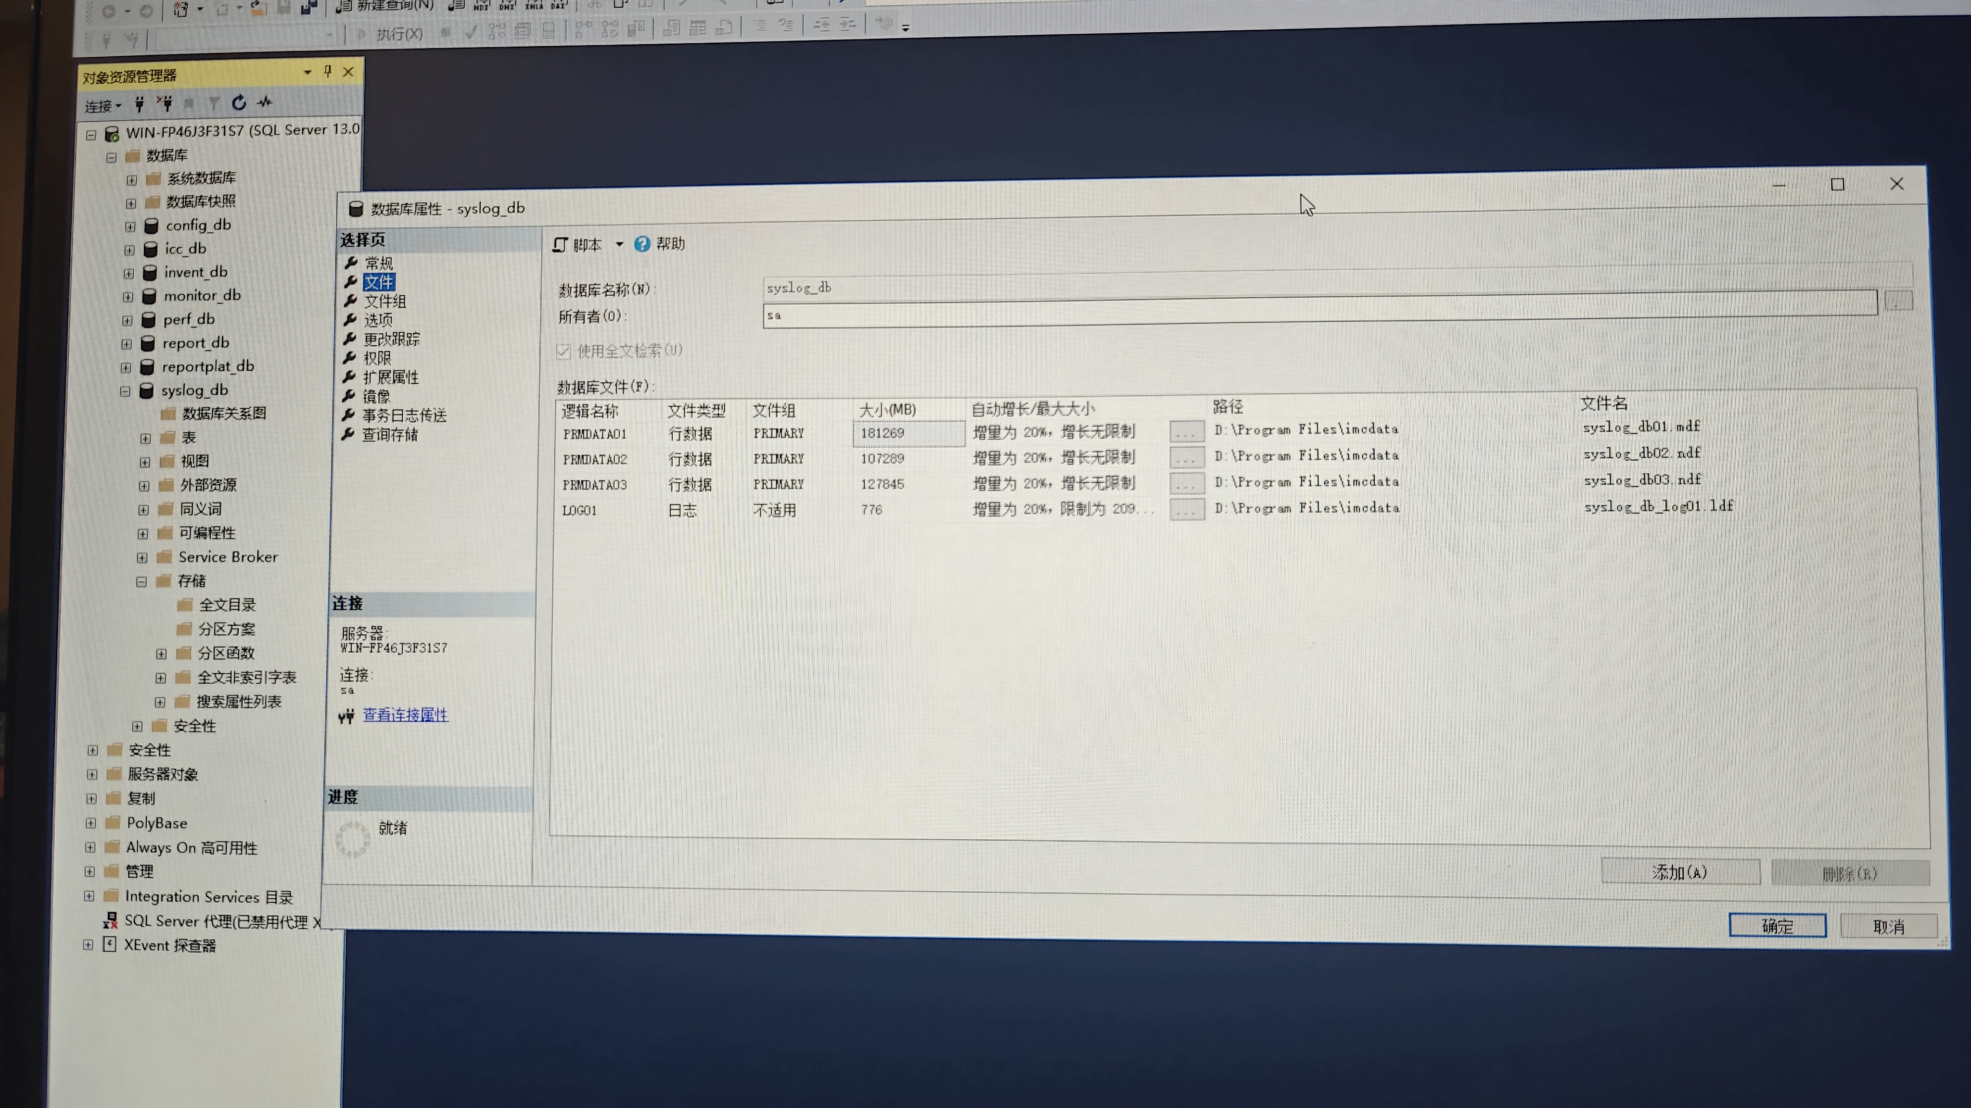Click the pin icon on Object Explorer panel
This screenshot has height=1108, width=1971.
[x=328, y=71]
